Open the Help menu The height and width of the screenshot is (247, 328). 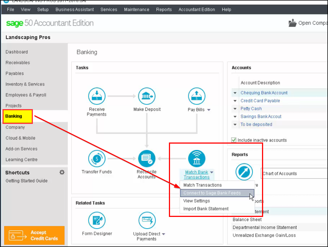coord(226,9)
